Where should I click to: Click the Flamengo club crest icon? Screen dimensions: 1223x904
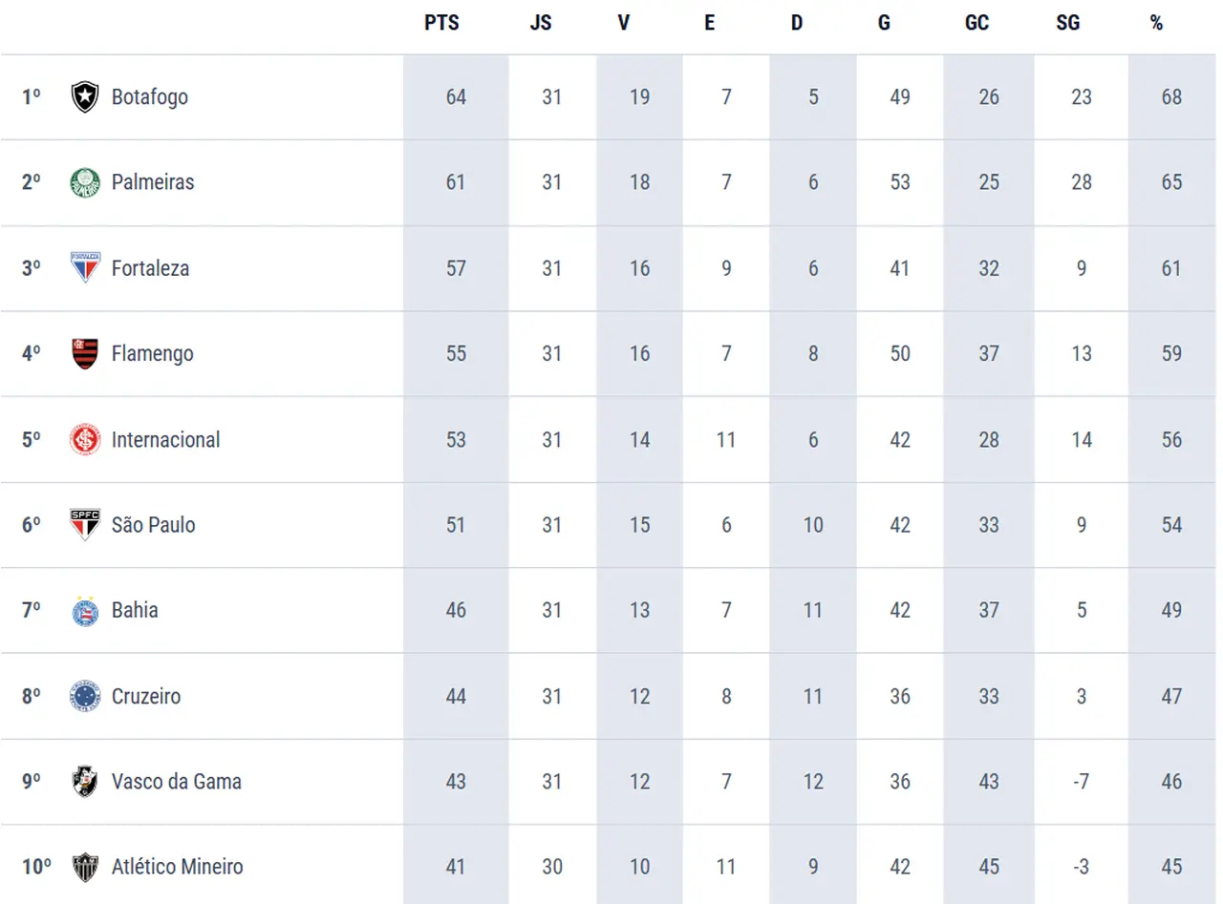85,353
